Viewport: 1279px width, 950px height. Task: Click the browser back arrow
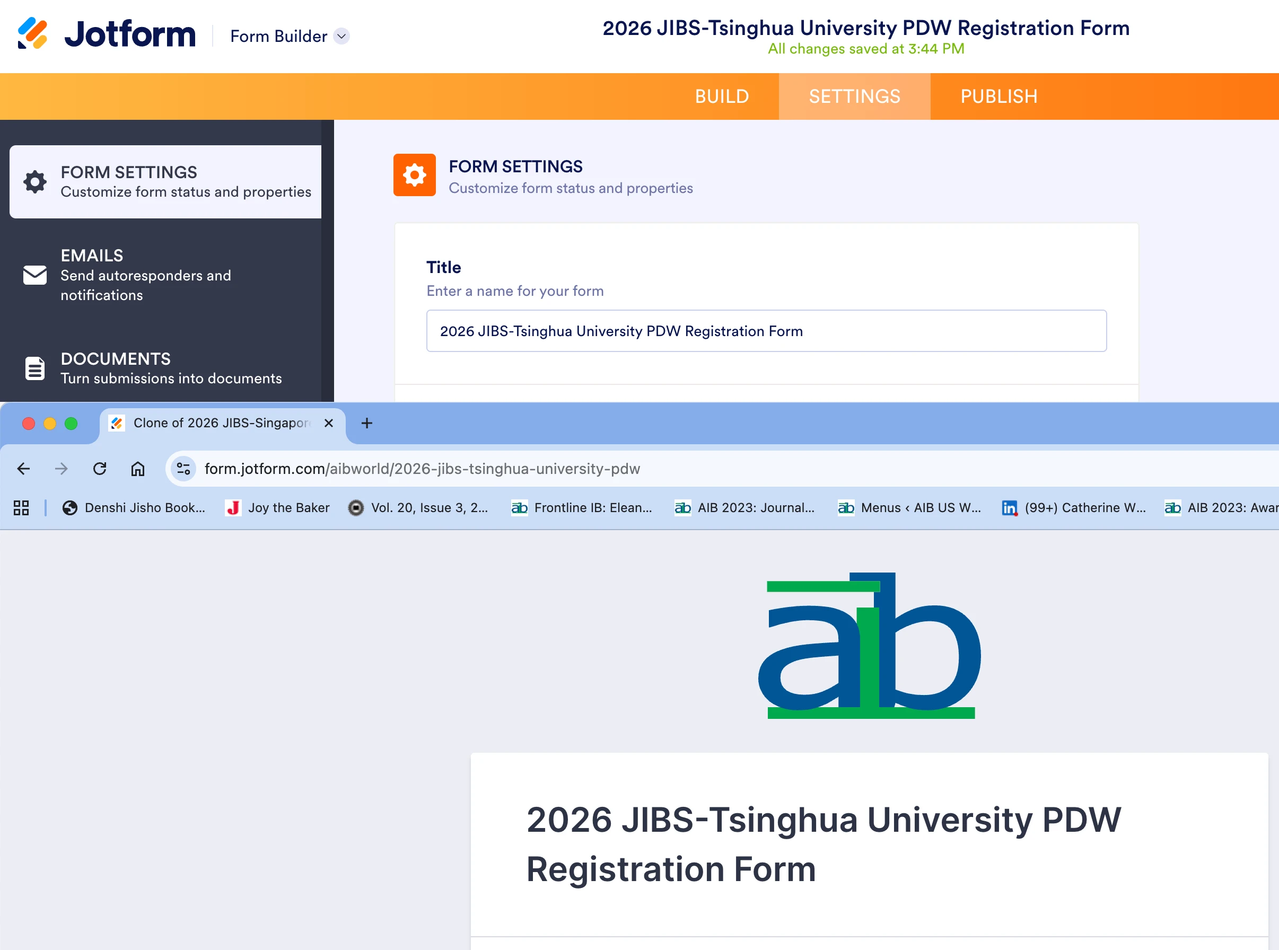[x=23, y=469]
